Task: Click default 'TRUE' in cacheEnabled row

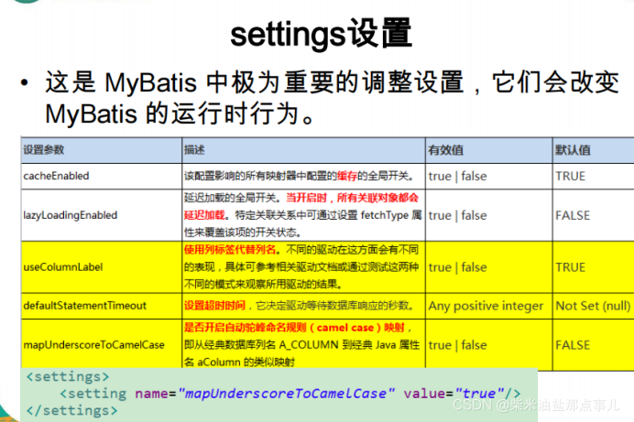Action: tap(570, 176)
